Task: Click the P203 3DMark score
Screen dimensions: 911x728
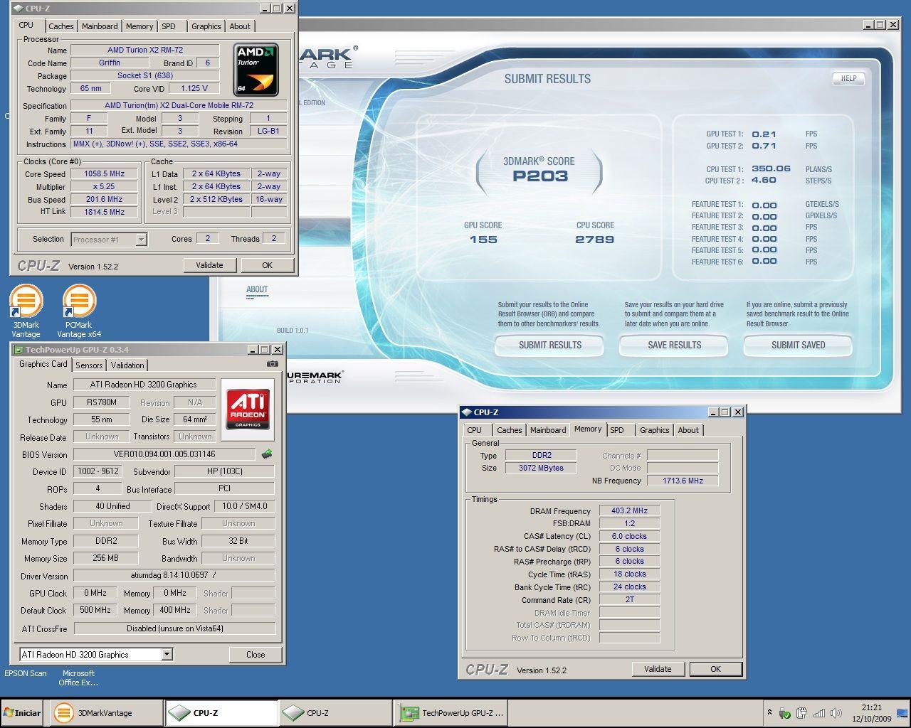Action: coord(540,176)
